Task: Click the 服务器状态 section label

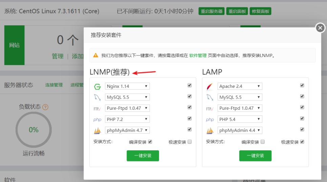Action: tap(19, 85)
